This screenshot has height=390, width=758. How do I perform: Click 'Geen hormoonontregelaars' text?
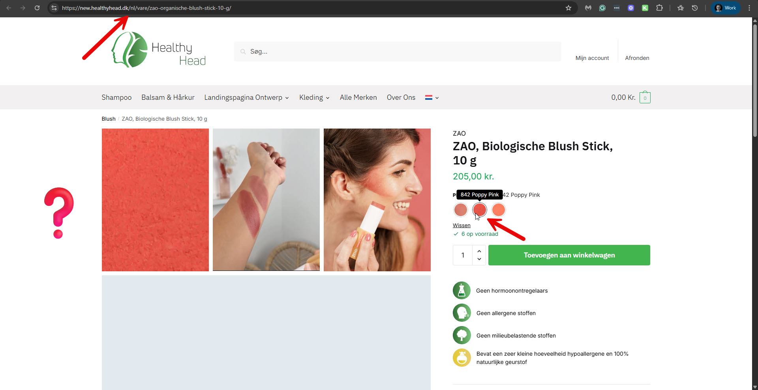click(512, 291)
